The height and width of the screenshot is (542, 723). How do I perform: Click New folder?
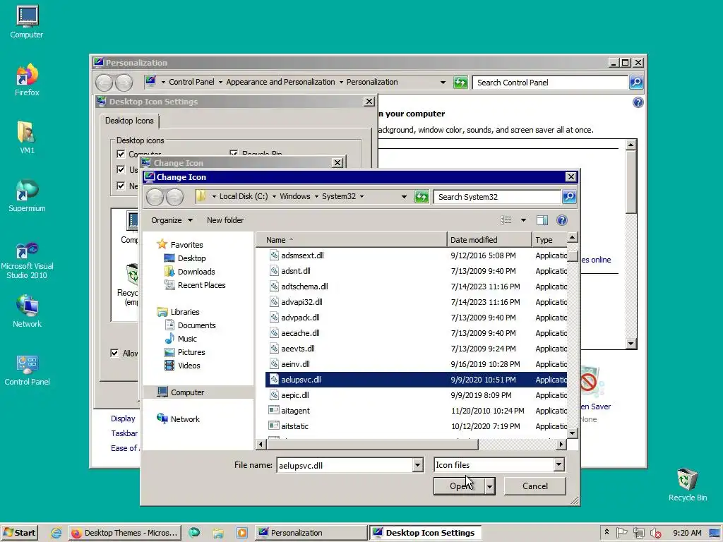[x=225, y=220]
